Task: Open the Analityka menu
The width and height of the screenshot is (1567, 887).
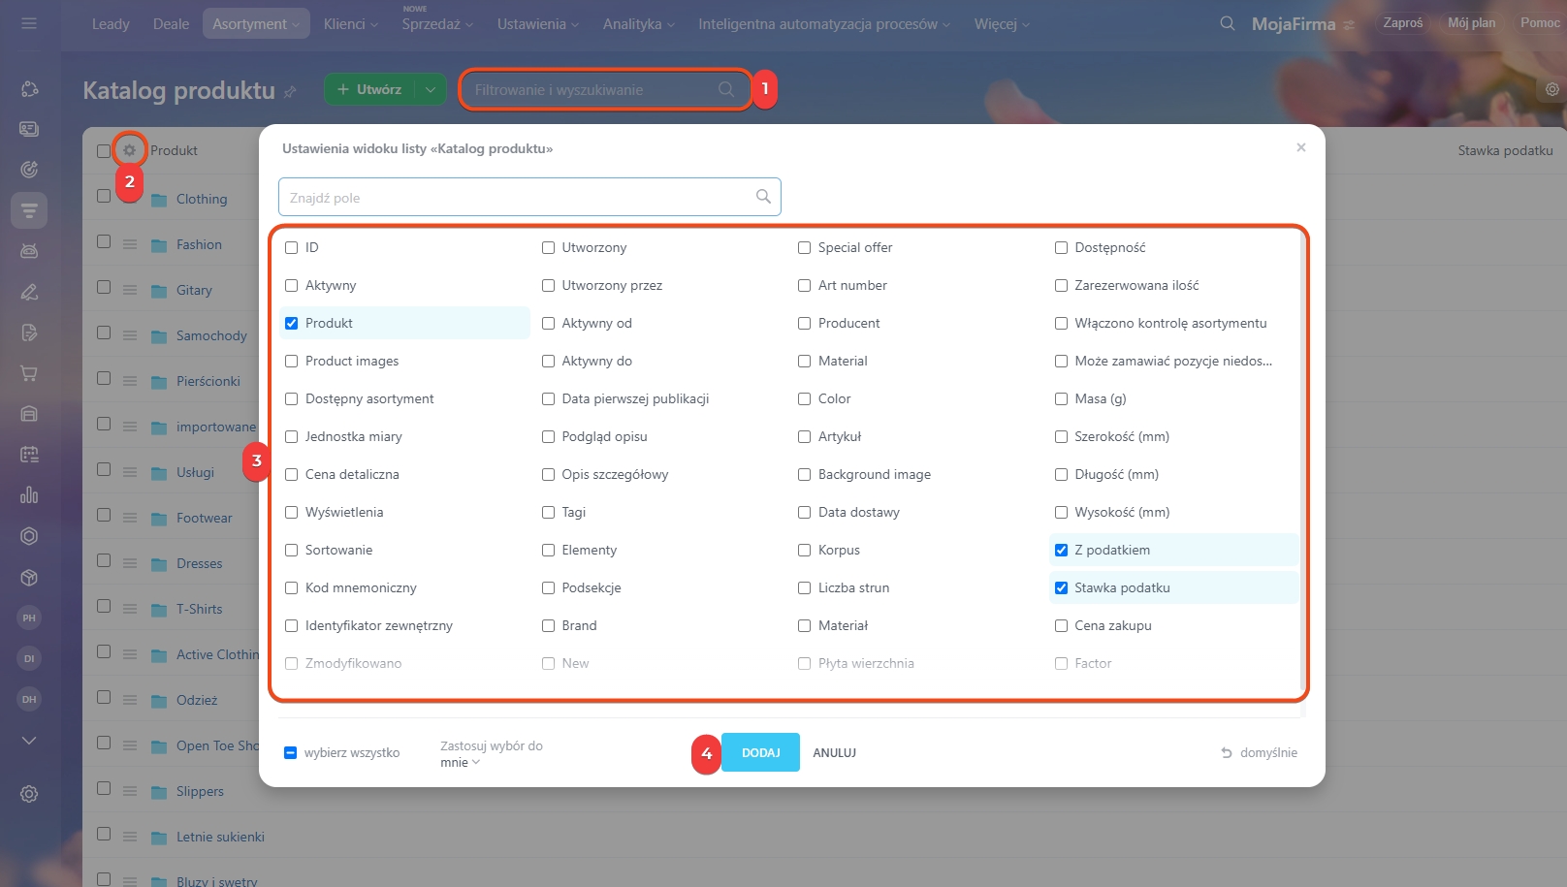Action: (638, 24)
